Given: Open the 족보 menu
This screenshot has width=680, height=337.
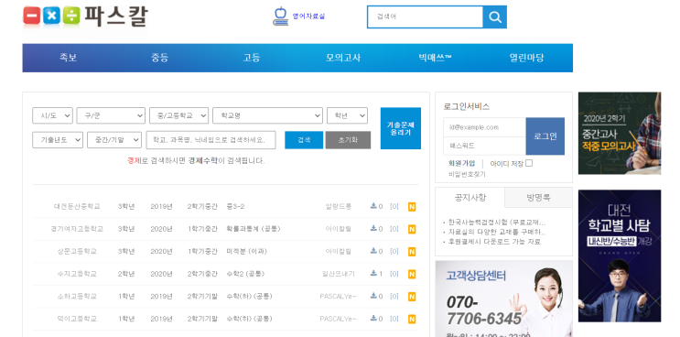Looking at the screenshot, I should (68, 58).
